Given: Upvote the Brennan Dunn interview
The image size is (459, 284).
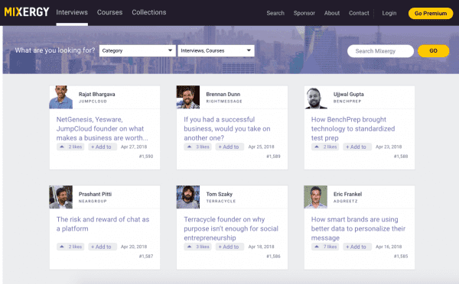Looking at the screenshot, I should tap(198, 147).
